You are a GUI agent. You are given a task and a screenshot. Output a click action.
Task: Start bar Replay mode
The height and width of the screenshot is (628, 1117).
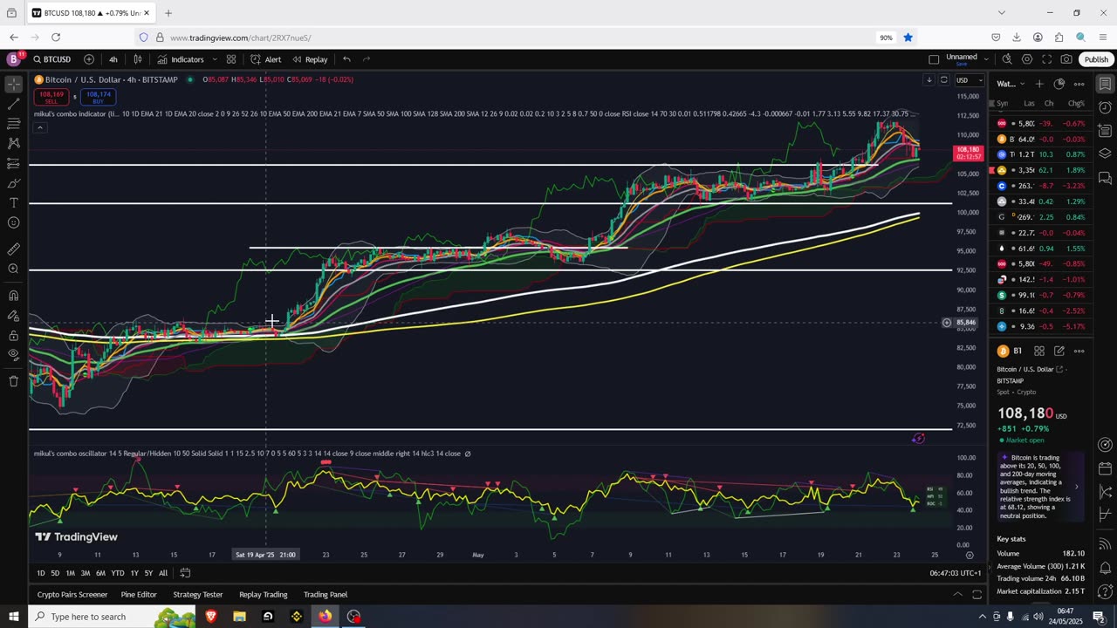pyautogui.click(x=310, y=59)
